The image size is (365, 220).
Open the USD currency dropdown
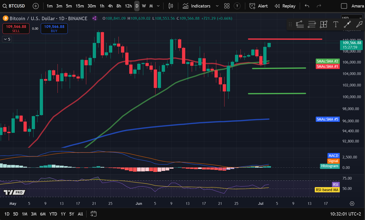click(x=352, y=18)
